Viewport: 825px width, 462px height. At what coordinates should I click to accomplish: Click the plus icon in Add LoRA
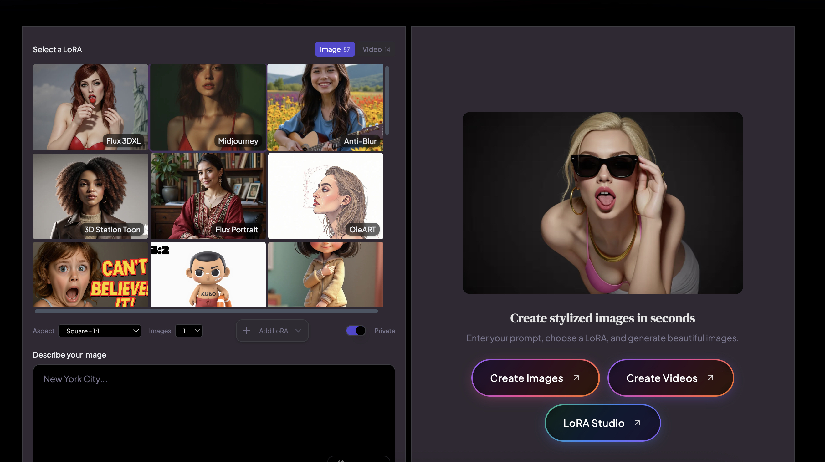click(x=246, y=331)
